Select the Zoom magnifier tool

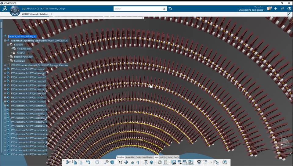(138, 162)
